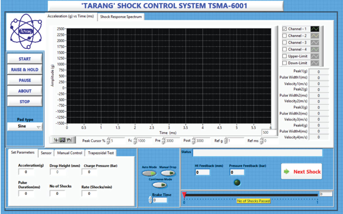Enable the Channel - 4 checkbox
343x214 pixels.
[x=285, y=49]
